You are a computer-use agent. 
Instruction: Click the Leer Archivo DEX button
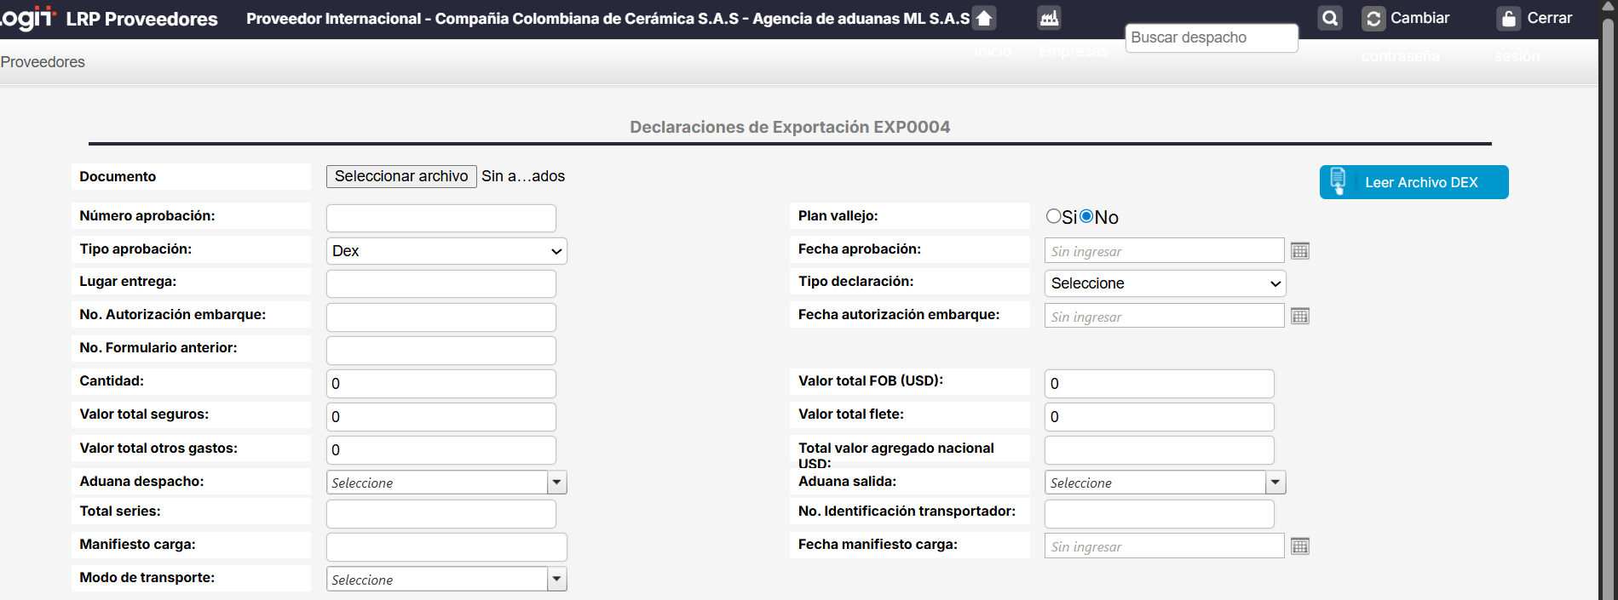1414,182
